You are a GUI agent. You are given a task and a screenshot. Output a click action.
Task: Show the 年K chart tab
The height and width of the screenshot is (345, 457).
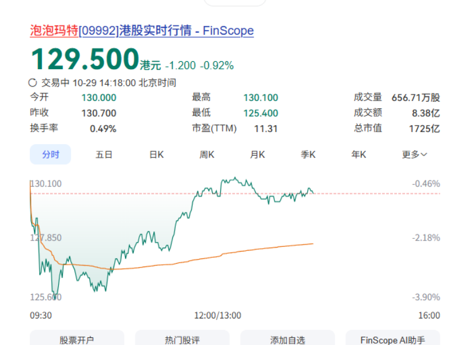click(358, 155)
